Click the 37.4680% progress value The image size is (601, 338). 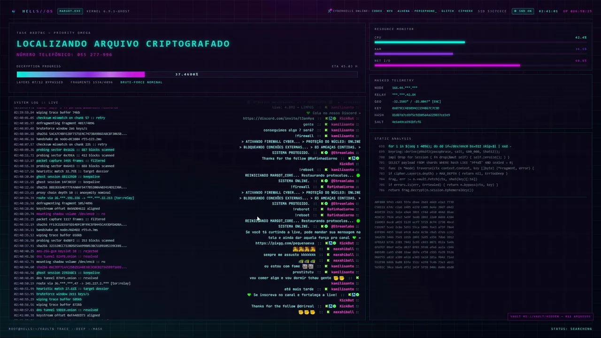coord(187,74)
